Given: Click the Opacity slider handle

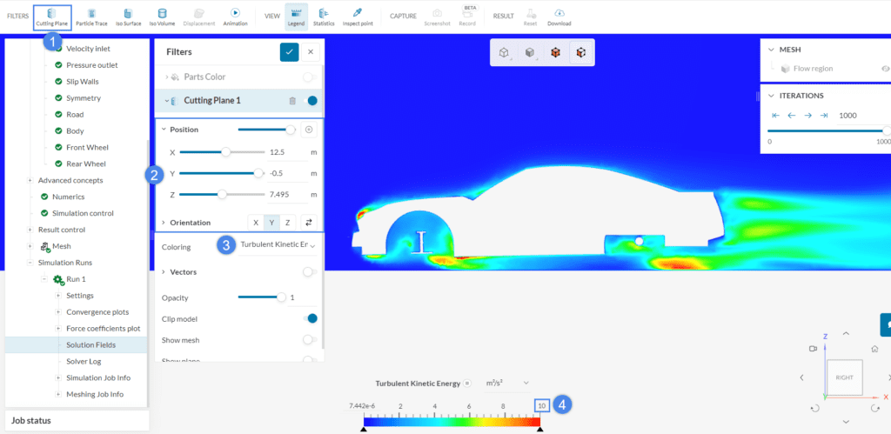Looking at the screenshot, I should [281, 297].
